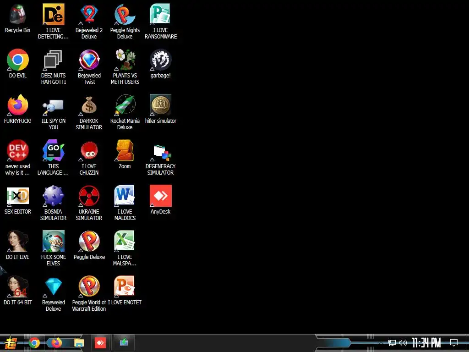Viewport: 469px width, 352px height.
Task: Open the 'UKRAINE SIMULATOR' radiation icon shortcut
Action: tap(89, 203)
